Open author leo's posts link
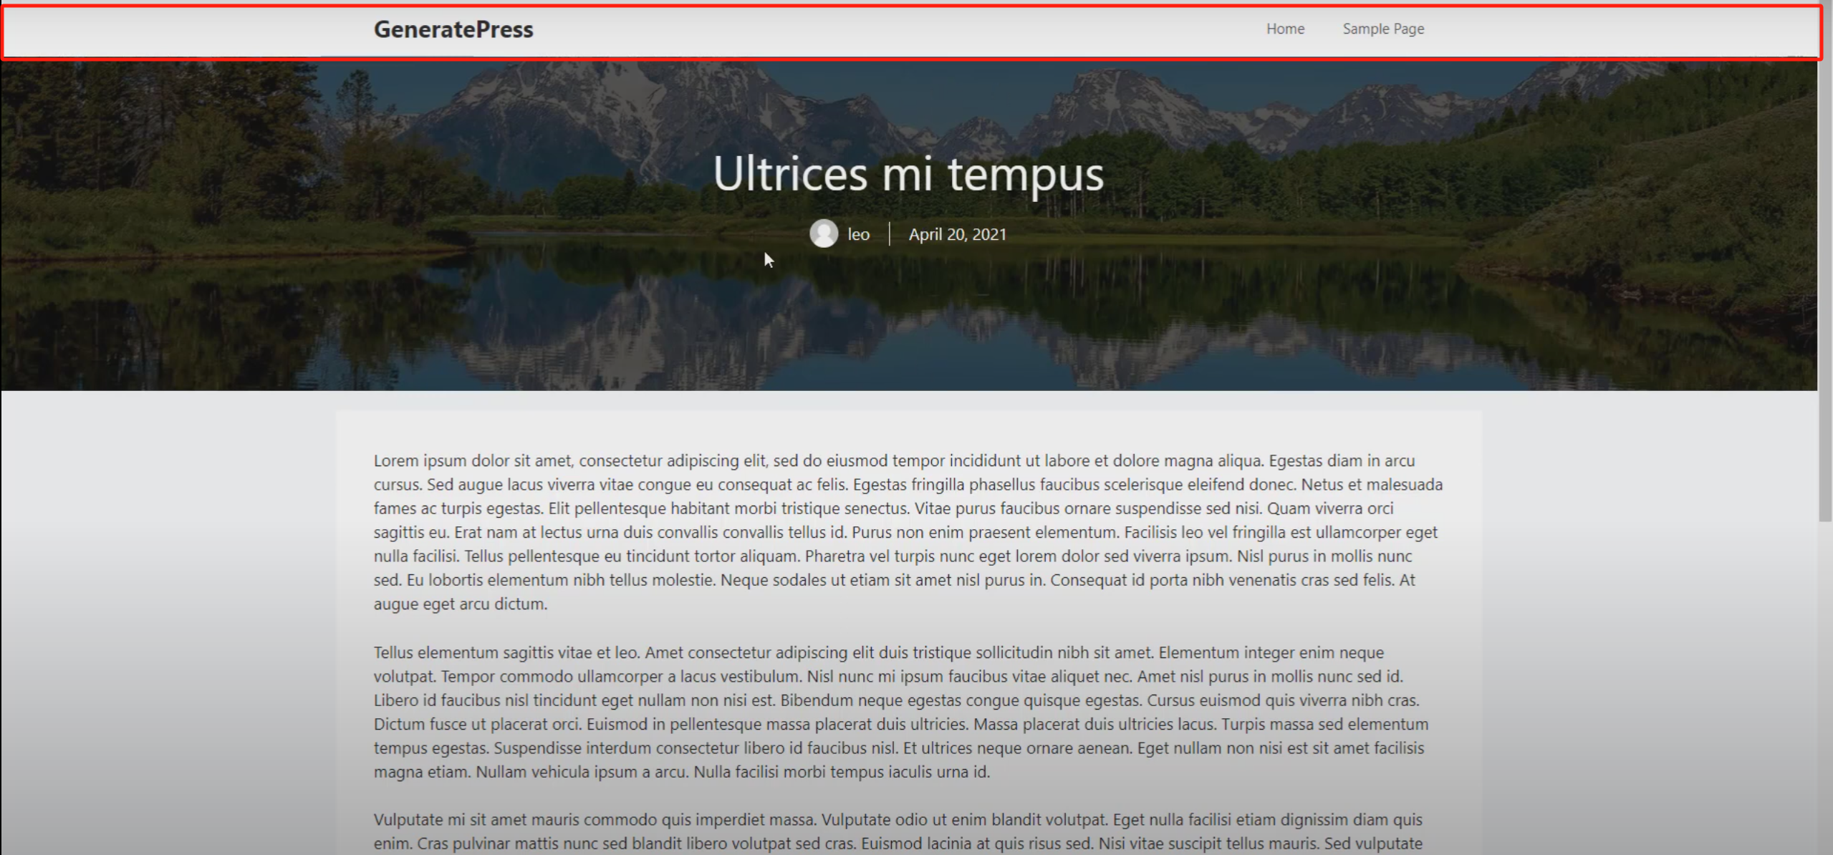The image size is (1833, 855). click(x=858, y=234)
